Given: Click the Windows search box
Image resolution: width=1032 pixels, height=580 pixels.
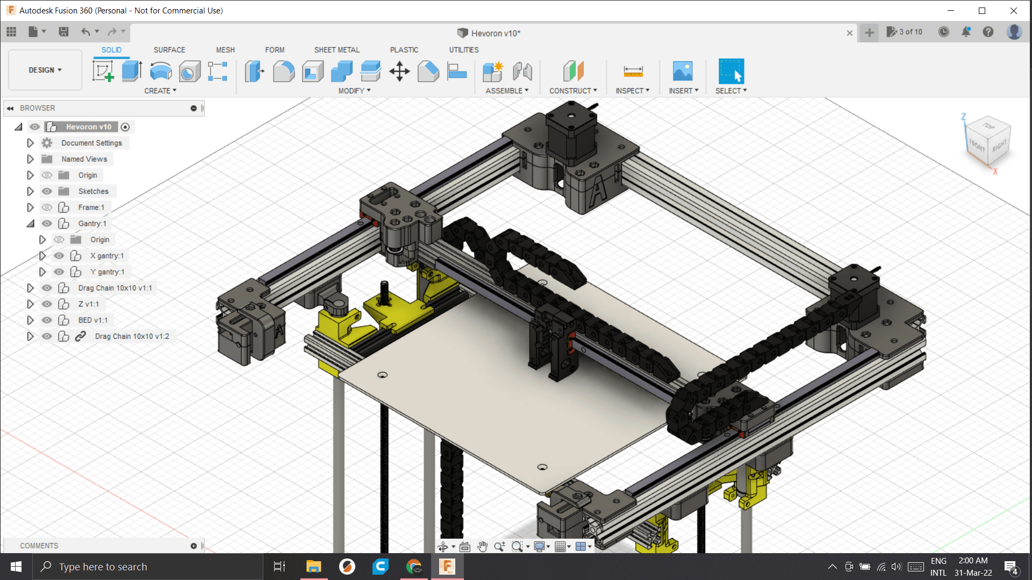Looking at the screenshot, I should point(148,567).
